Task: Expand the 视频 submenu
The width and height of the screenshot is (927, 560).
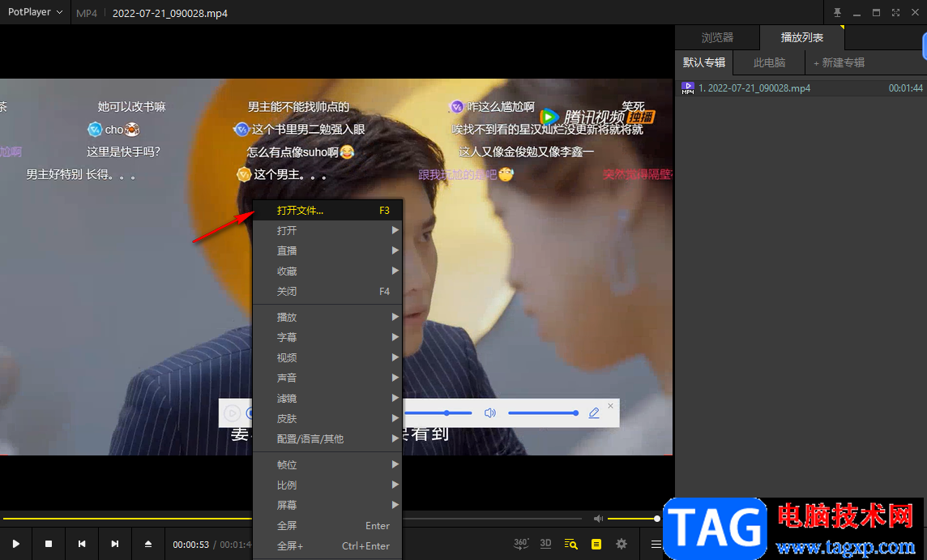Action: coord(327,357)
